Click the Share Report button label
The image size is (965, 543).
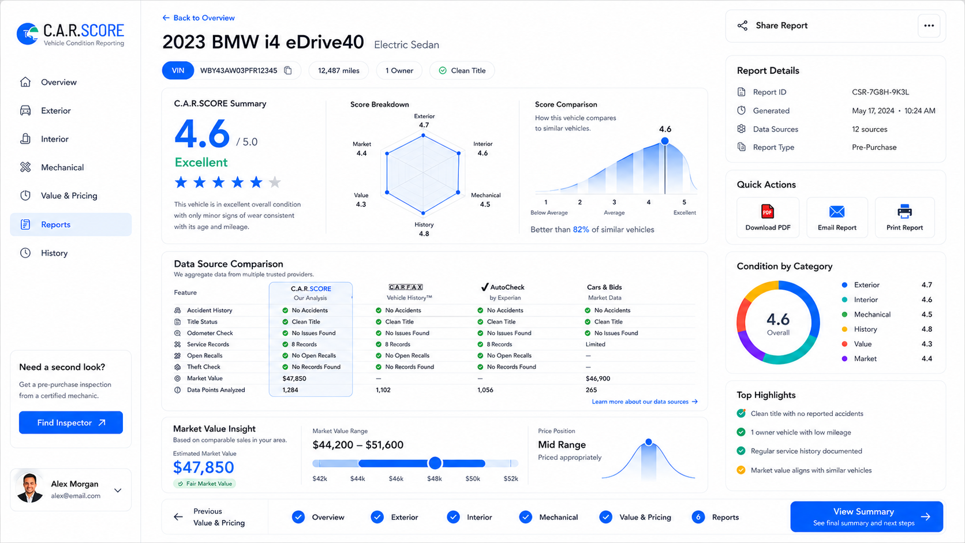pyautogui.click(x=781, y=25)
